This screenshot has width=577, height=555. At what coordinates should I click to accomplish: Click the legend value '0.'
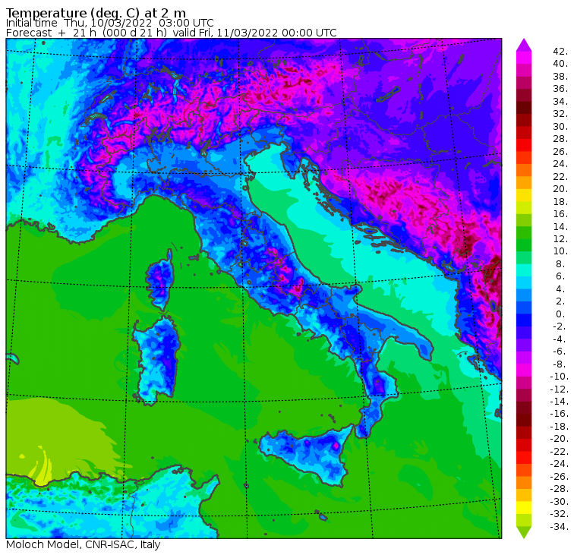[x=560, y=314]
